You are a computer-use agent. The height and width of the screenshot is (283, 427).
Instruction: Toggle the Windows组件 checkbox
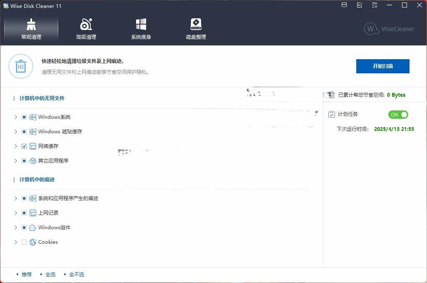click(x=24, y=228)
